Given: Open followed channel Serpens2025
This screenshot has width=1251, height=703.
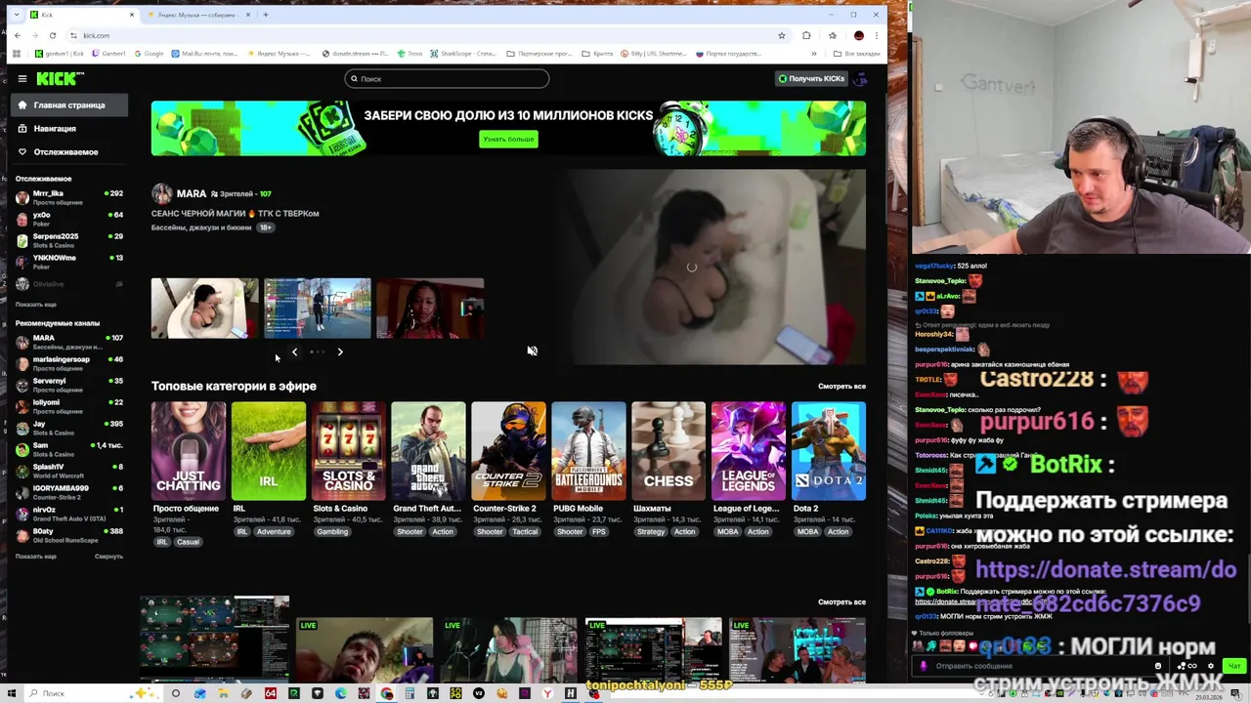Looking at the screenshot, I should coord(69,239).
